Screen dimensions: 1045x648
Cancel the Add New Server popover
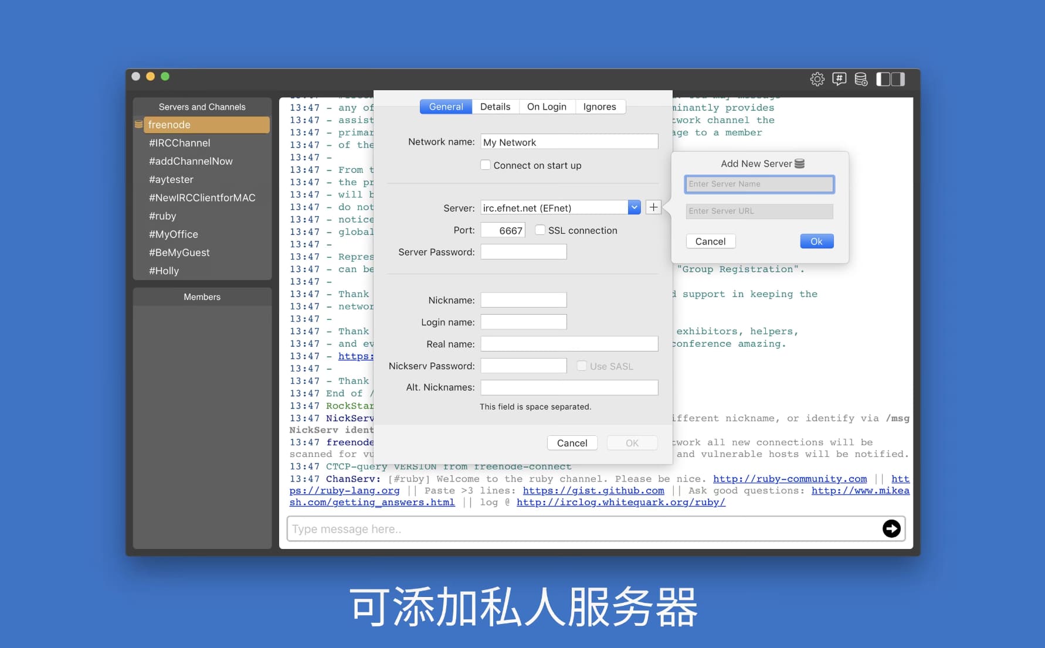[x=710, y=241]
